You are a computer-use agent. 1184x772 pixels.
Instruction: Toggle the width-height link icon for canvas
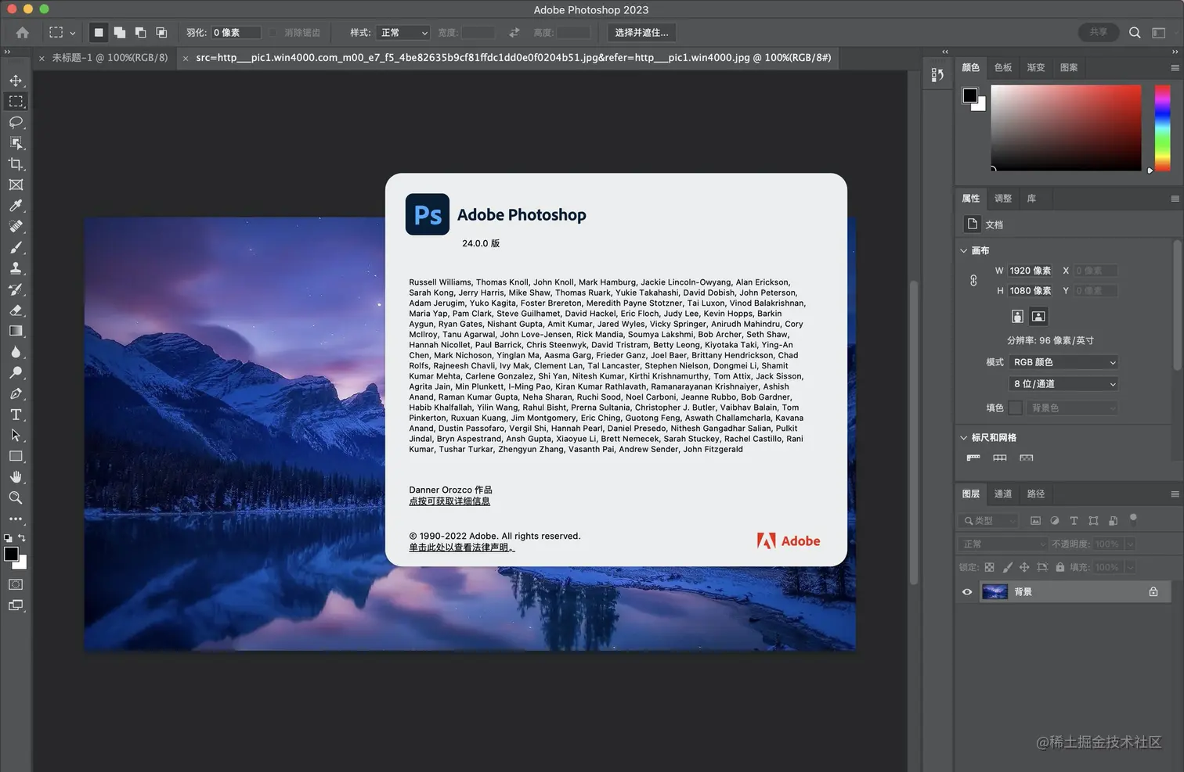point(973,280)
